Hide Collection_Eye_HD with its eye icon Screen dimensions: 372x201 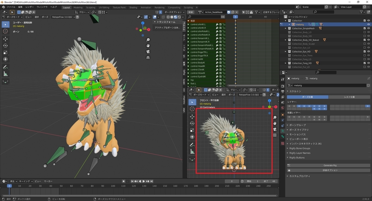click(369, 51)
